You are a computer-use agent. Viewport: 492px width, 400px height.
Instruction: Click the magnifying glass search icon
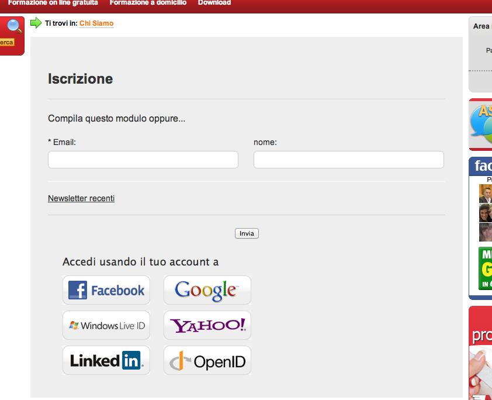(14, 26)
